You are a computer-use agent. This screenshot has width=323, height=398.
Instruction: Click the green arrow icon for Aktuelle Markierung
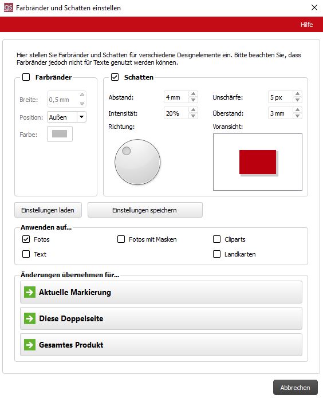30,292
